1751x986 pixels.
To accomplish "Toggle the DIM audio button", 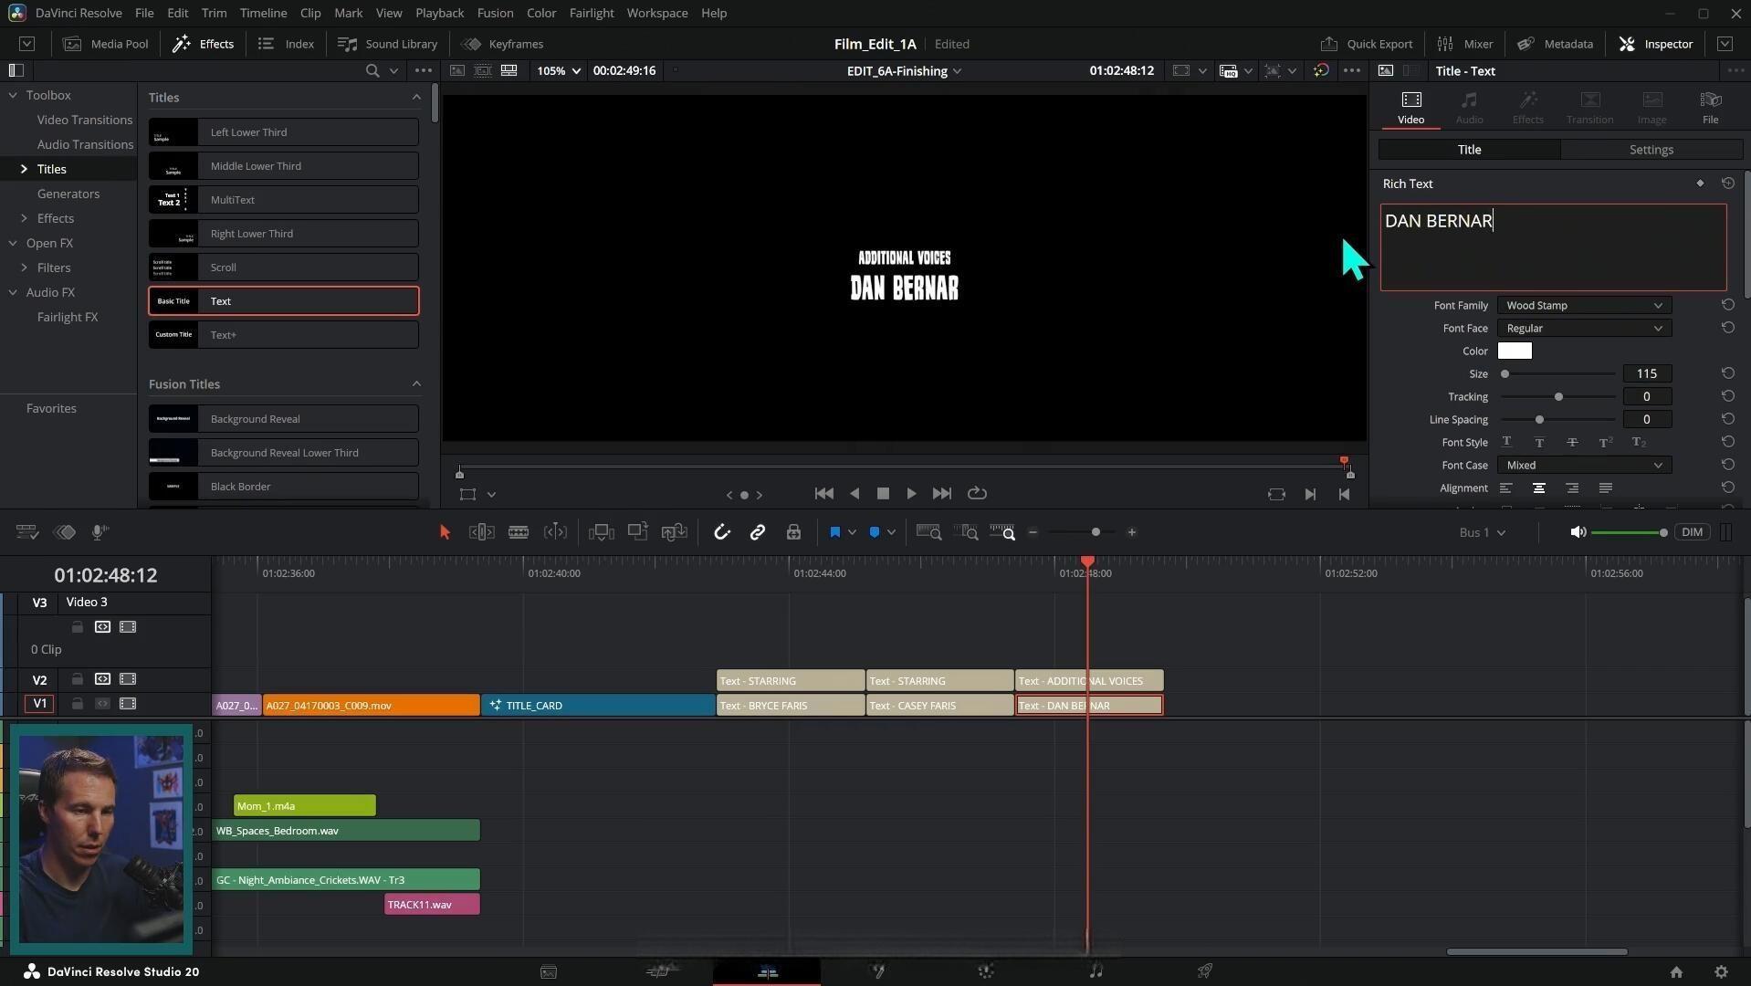I will [x=1692, y=532].
